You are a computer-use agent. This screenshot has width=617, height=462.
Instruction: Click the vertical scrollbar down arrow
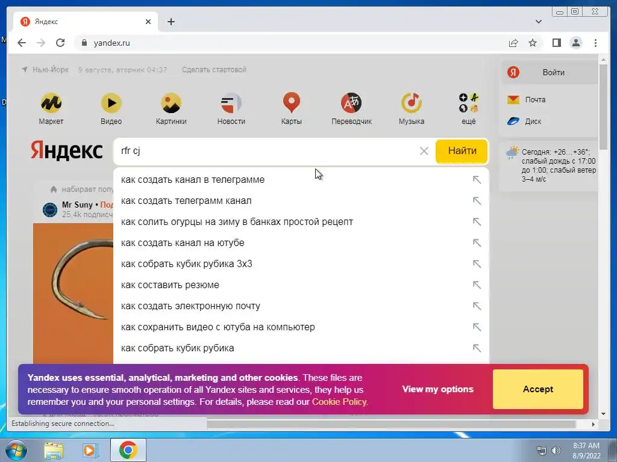(603, 414)
